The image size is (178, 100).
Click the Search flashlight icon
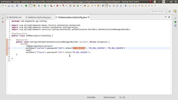click(x=92, y=6)
